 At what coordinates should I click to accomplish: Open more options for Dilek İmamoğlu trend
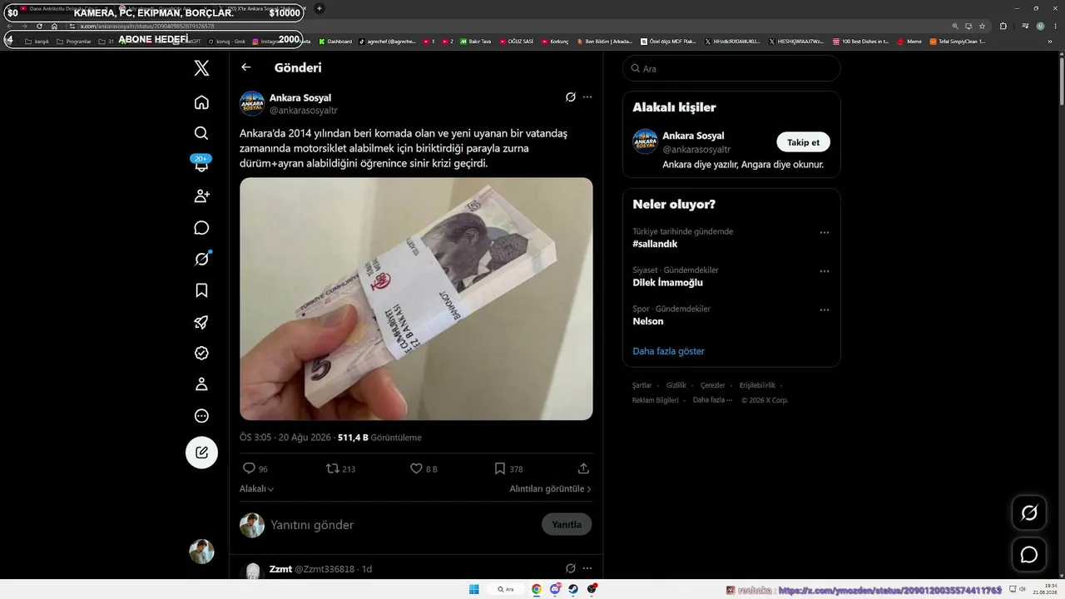pos(825,271)
